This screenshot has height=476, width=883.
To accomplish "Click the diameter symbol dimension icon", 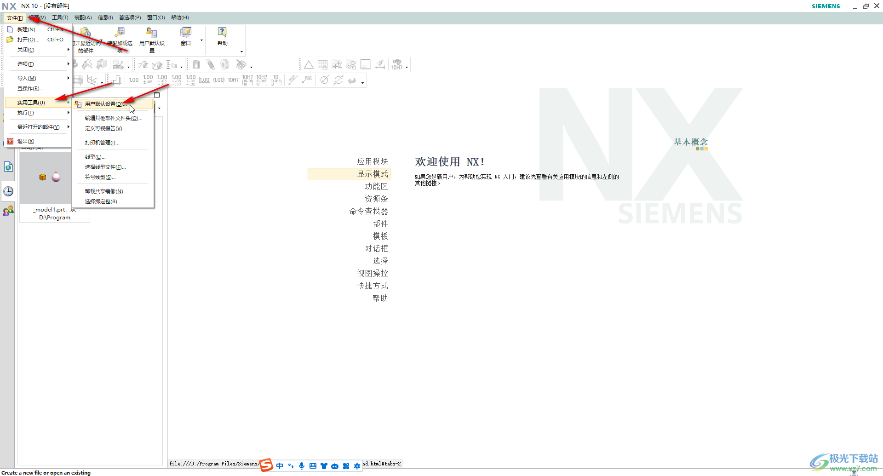I will click(324, 80).
